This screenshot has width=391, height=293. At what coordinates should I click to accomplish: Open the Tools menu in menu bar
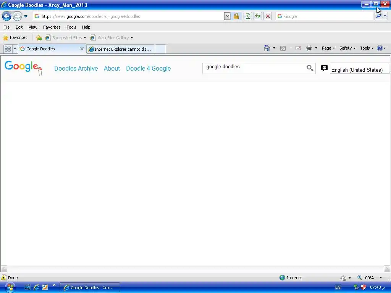71,27
